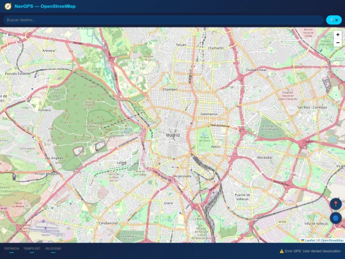Click the 'Pozuelo Estación' label
Screen dimensions: 345x259
(x=18, y=74)
